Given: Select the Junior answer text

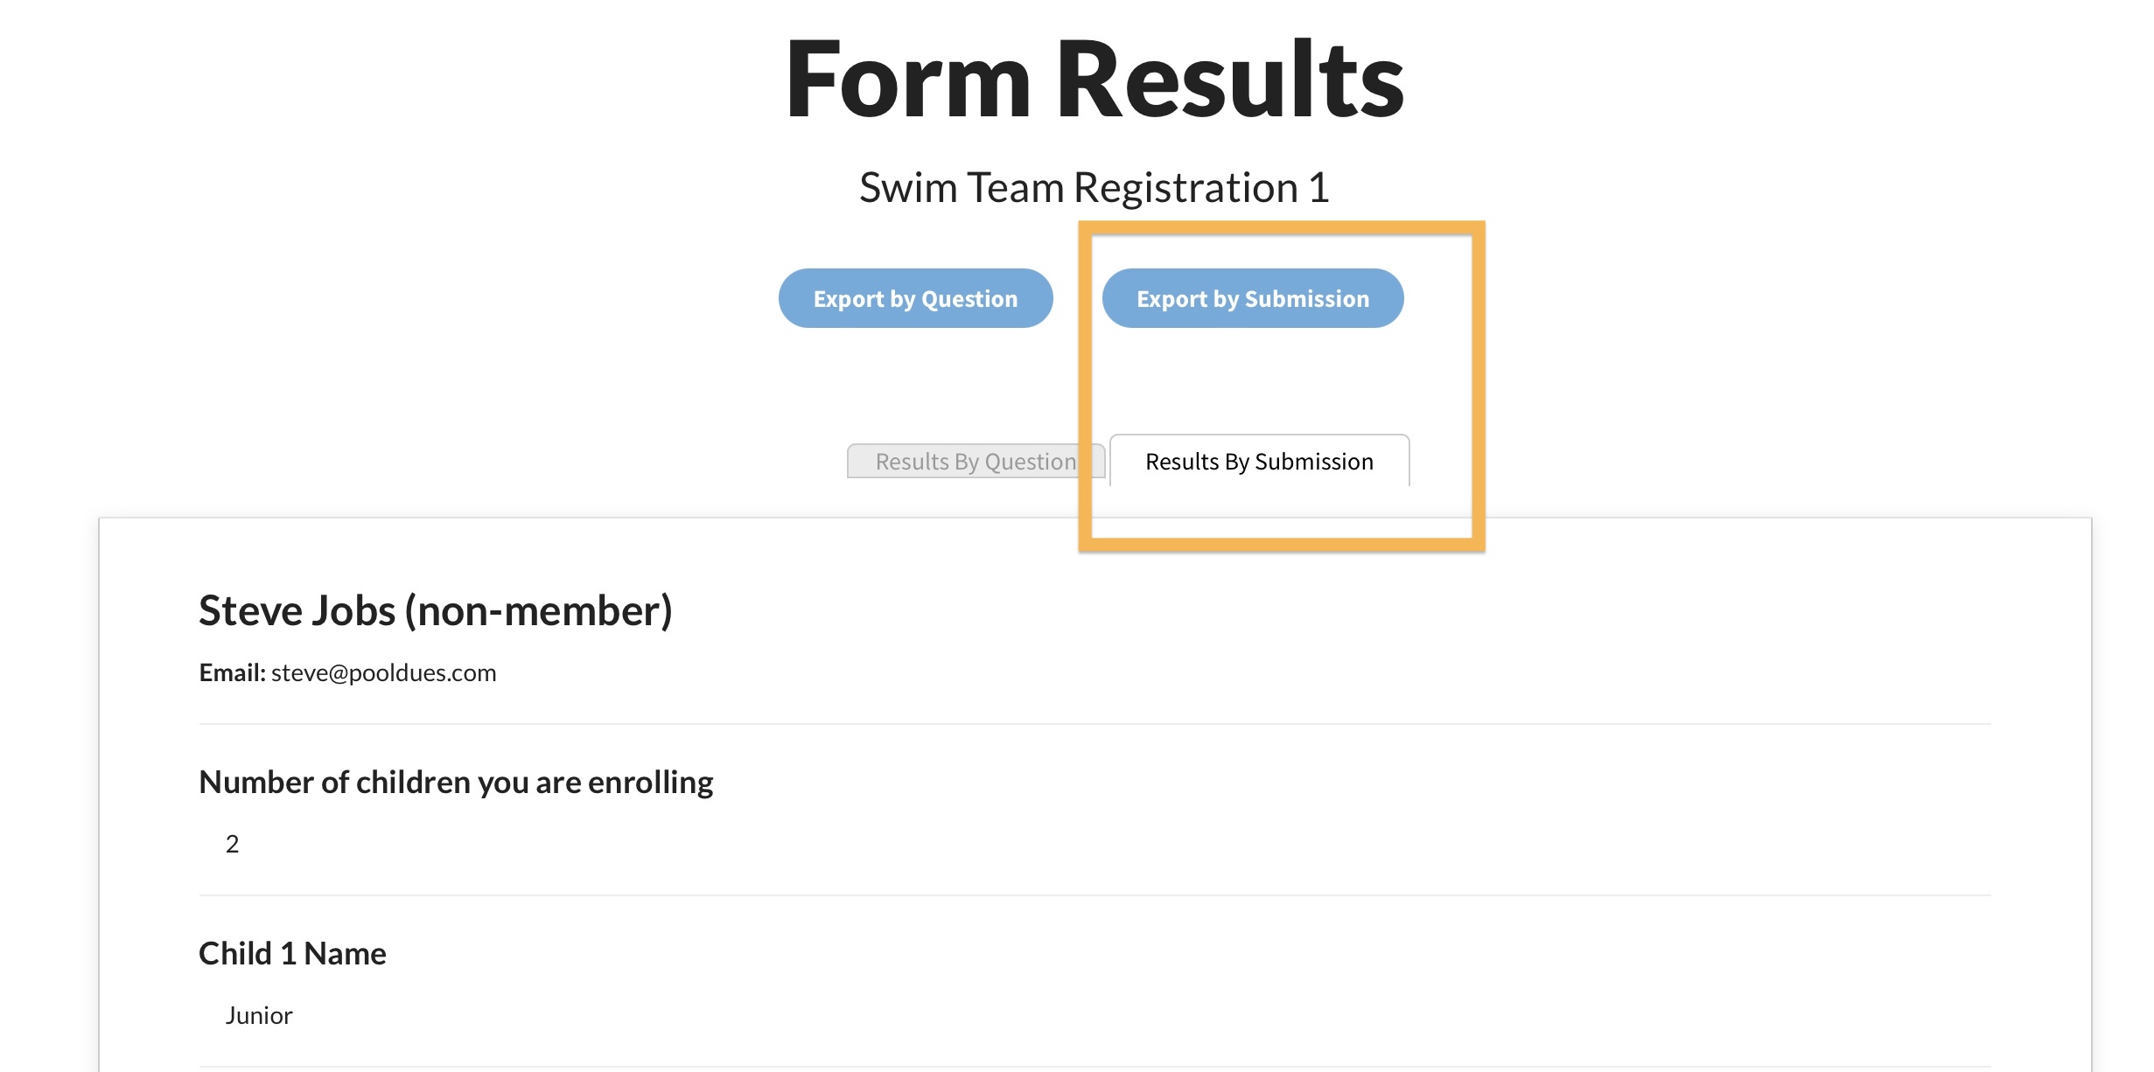Looking at the screenshot, I should (x=259, y=1015).
